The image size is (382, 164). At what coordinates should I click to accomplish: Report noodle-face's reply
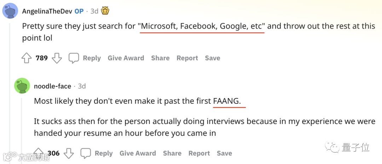click(199, 153)
